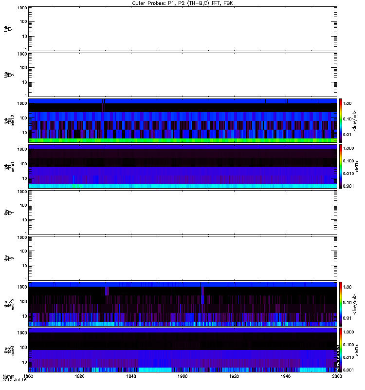Click the "thb fbk scm1" y-axis title
Screen dimensions: 365x390
click(x=9, y=166)
